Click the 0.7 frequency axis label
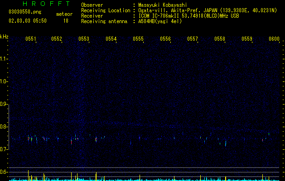The width and height of the screenshot is (285, 181). (x=4, y=149)
